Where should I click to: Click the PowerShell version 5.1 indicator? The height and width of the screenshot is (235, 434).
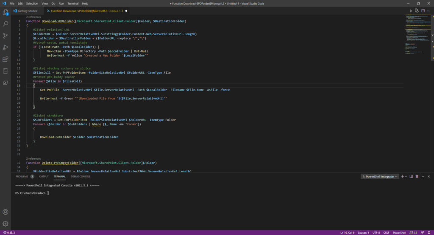point(413,232)
